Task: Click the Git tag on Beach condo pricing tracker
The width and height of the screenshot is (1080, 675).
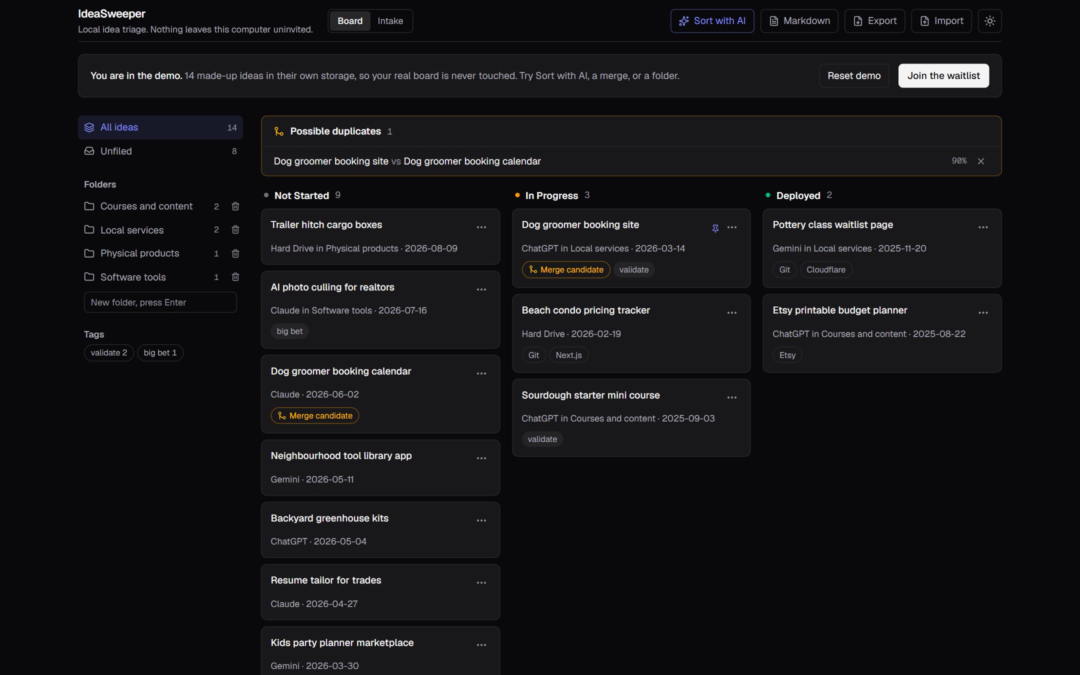Action: click(533, 355)
